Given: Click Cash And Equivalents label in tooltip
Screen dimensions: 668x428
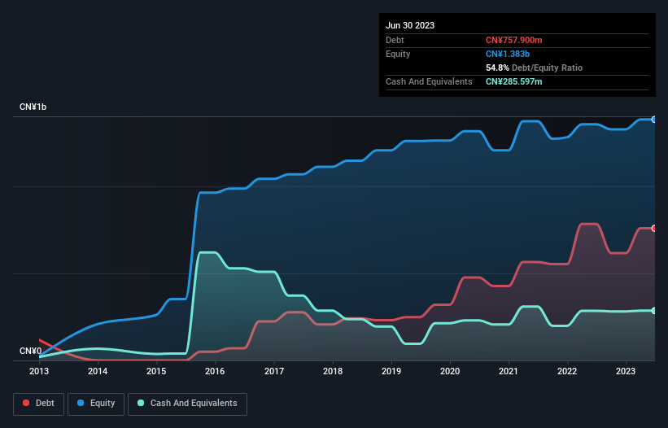Looking at the screenshot, I should [429, 81].
